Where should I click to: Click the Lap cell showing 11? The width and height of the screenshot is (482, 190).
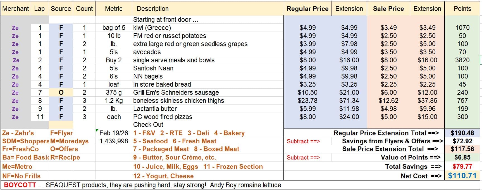(x=40, y=117)
